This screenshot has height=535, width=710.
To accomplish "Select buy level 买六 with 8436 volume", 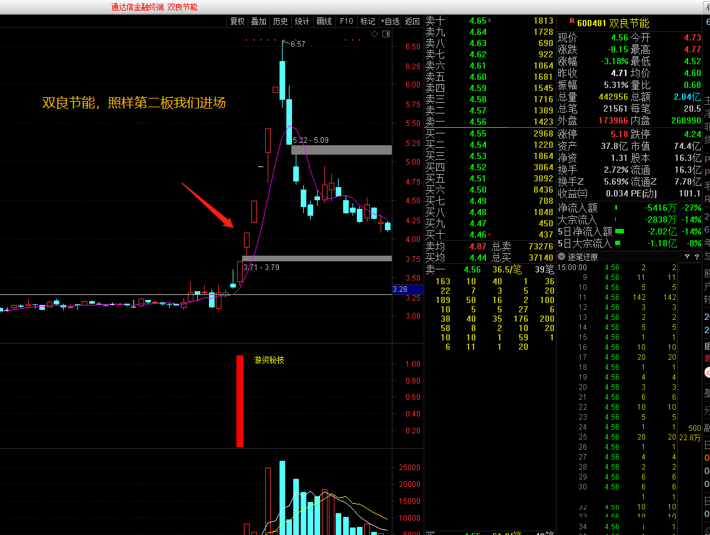I will (490, 190).
